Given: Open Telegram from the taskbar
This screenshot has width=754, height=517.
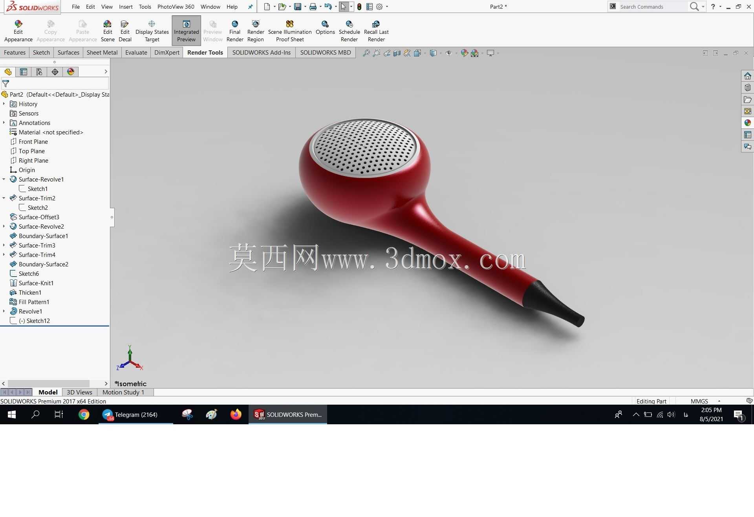Looking at the screenshot, I should click(x=135, y=414).
